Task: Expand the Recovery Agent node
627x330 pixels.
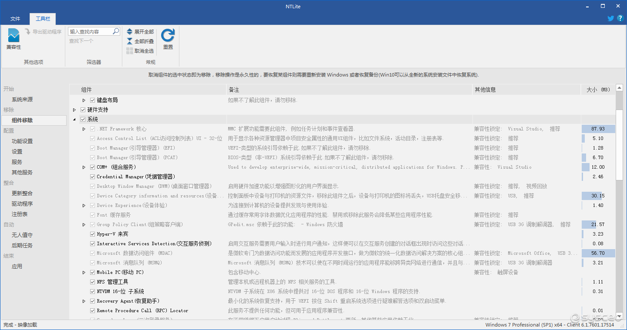Action: (84, 301)
